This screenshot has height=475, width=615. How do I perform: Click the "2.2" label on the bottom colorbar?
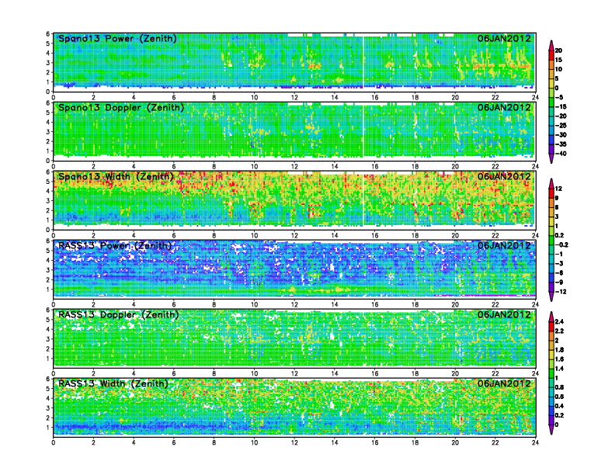pyautogui.click(x=559, y=331)
